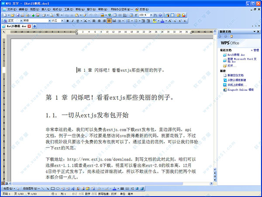262x197 pixels.
Task: Click the 管理 link beside recent documents
Action: [x=256, y=50]
